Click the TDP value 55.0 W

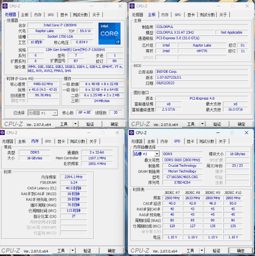85,31
